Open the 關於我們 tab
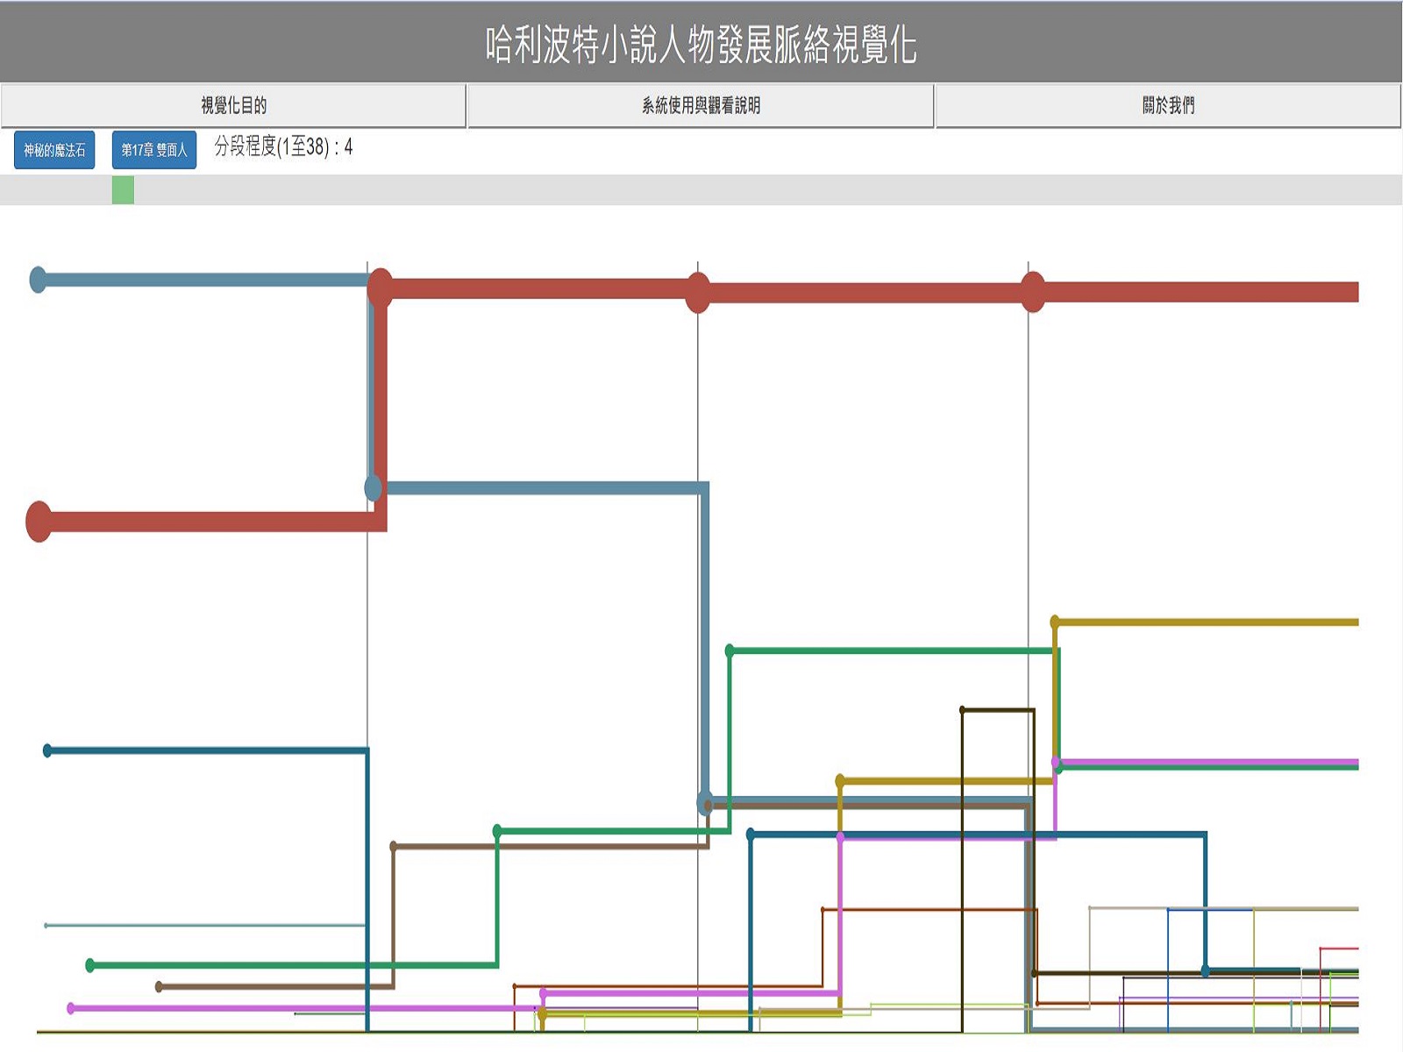Image resolution: width=1403 pixels, height=1052 pixels. [1168, 106]
